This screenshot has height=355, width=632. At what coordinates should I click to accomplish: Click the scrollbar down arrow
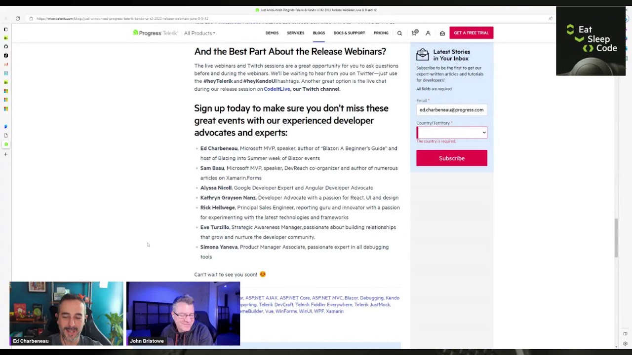(616, 347)
